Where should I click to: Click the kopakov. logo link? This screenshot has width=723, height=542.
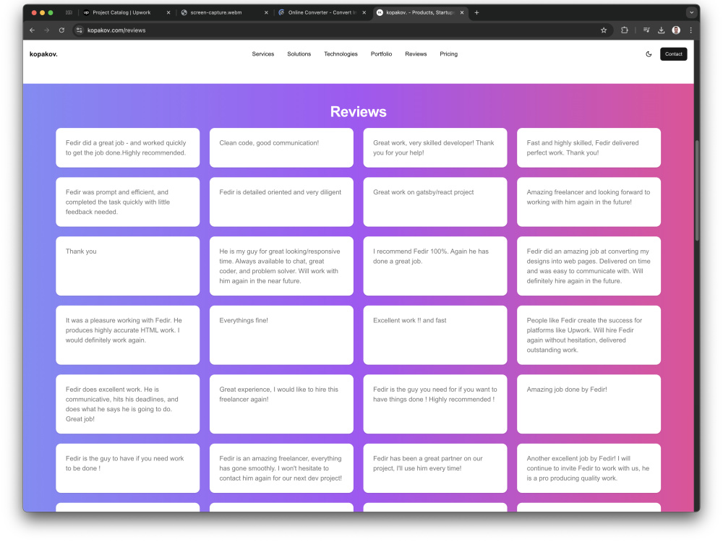pos(43,54)
